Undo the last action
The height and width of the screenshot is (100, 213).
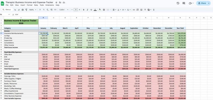click(x=15, y=10)
